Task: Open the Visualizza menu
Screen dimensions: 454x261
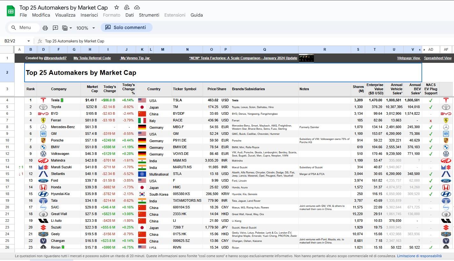Action: (x=65, y=15)
